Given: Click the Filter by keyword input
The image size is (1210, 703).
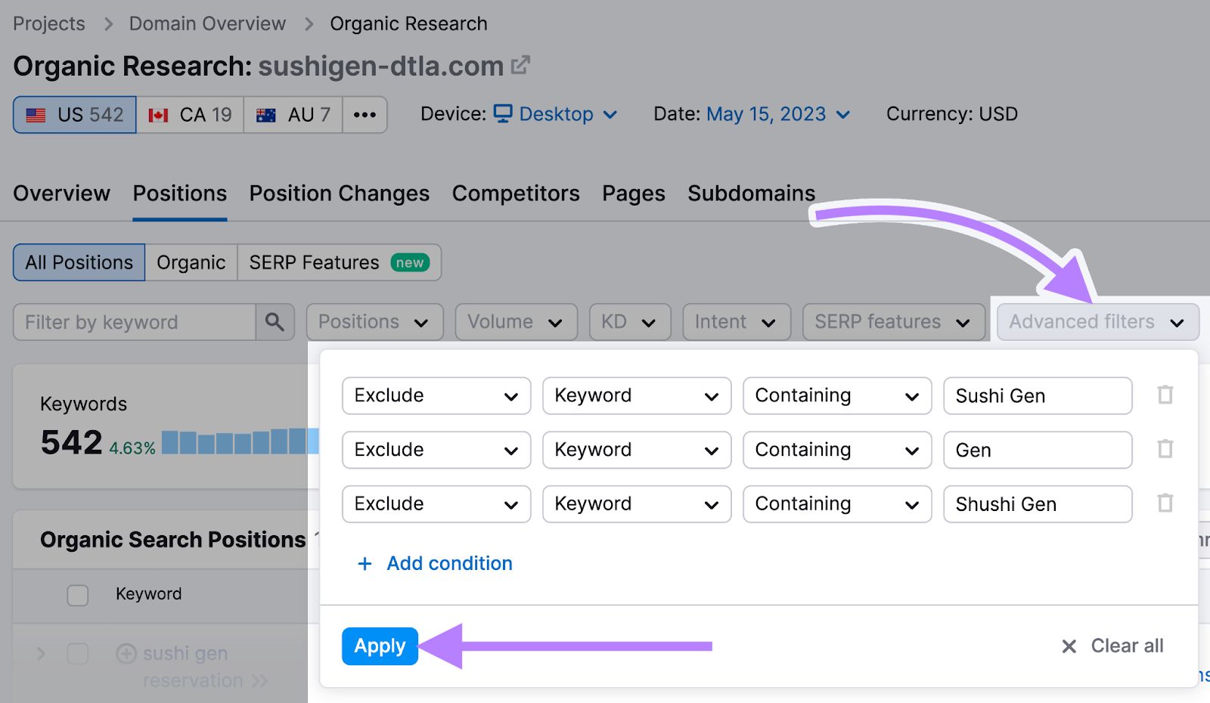Looking at the screenshot, I should 135,322.
